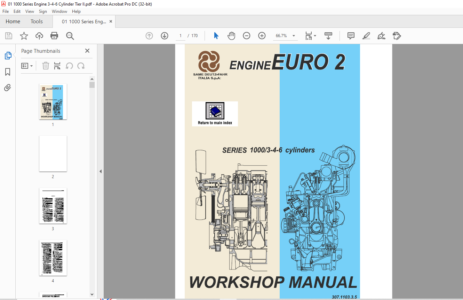Image resolution: width=463 pixels, height=300 pixels.
Task: Select page 1 thumbnail
Action: tap(53, 102)
